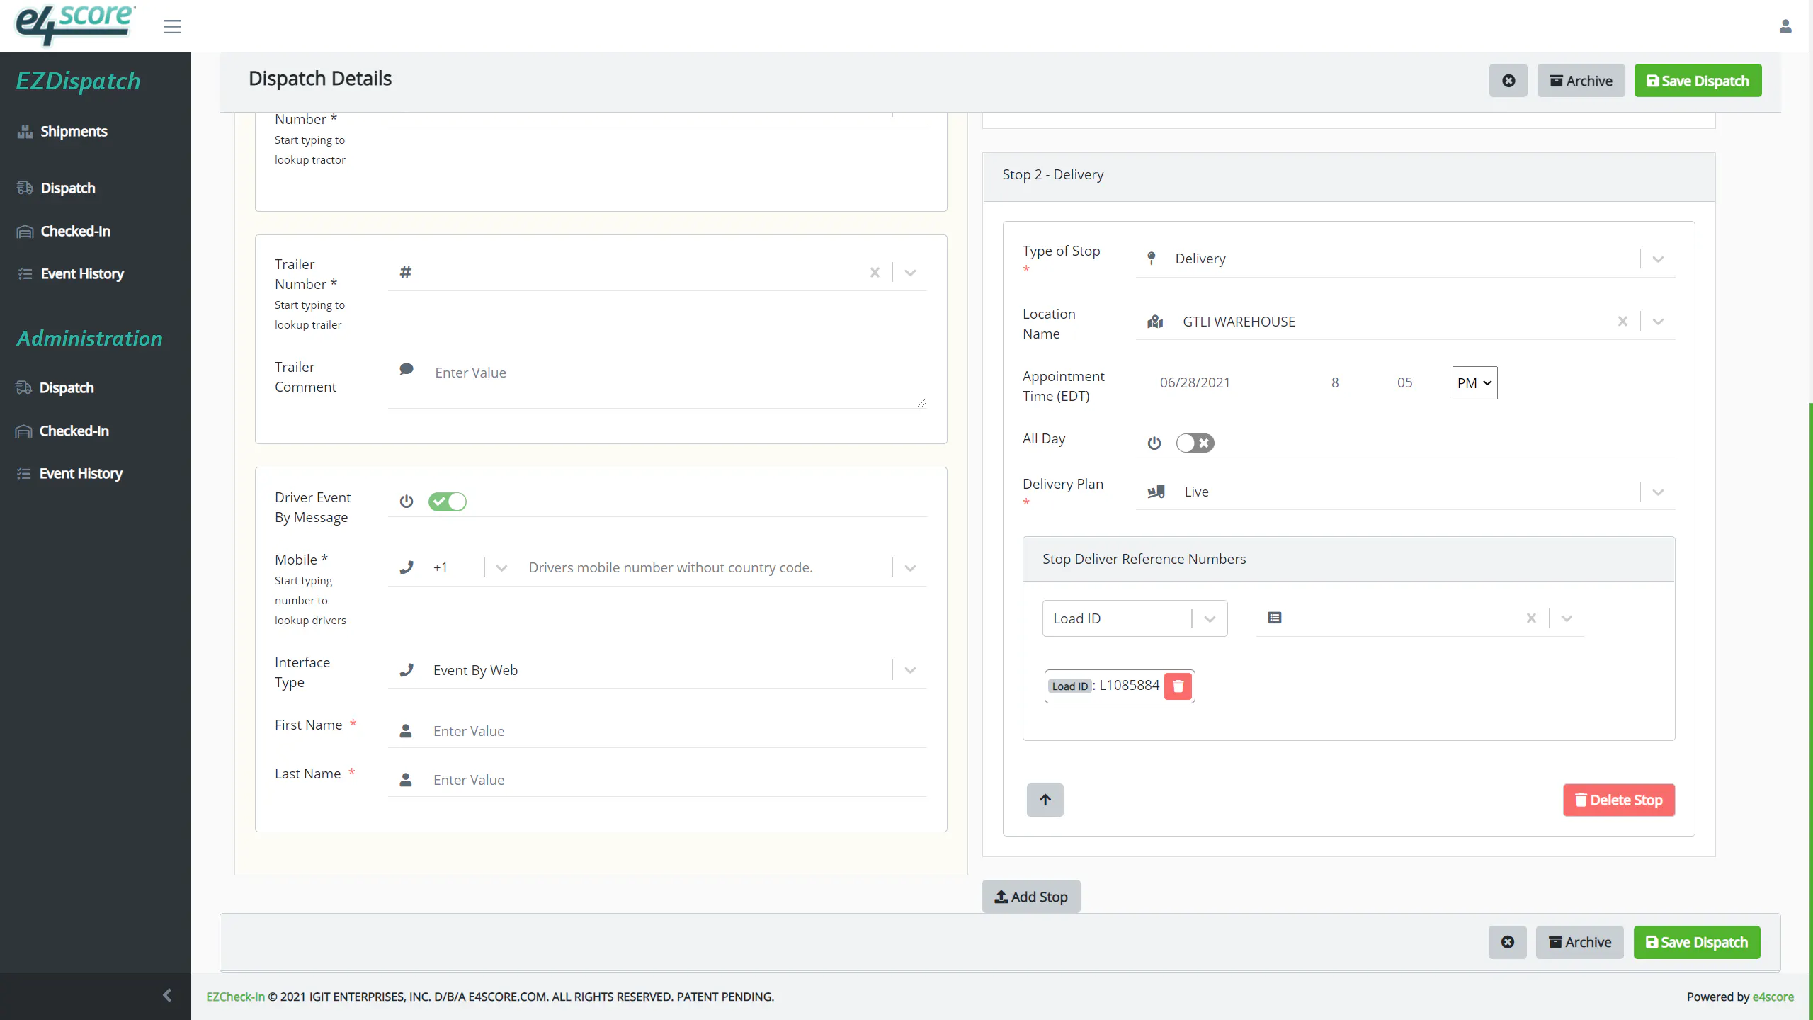Move Stop 2 up with arrow
The image size is (1813, 1020).
1045,800
